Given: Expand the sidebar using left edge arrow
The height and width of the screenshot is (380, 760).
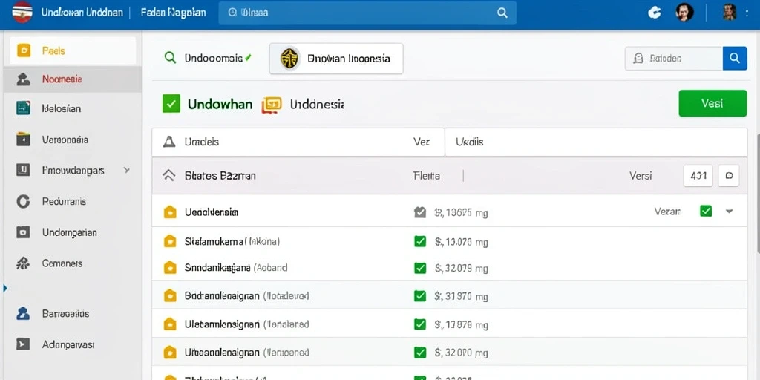Looking at the screenshot, I should 5,289.
